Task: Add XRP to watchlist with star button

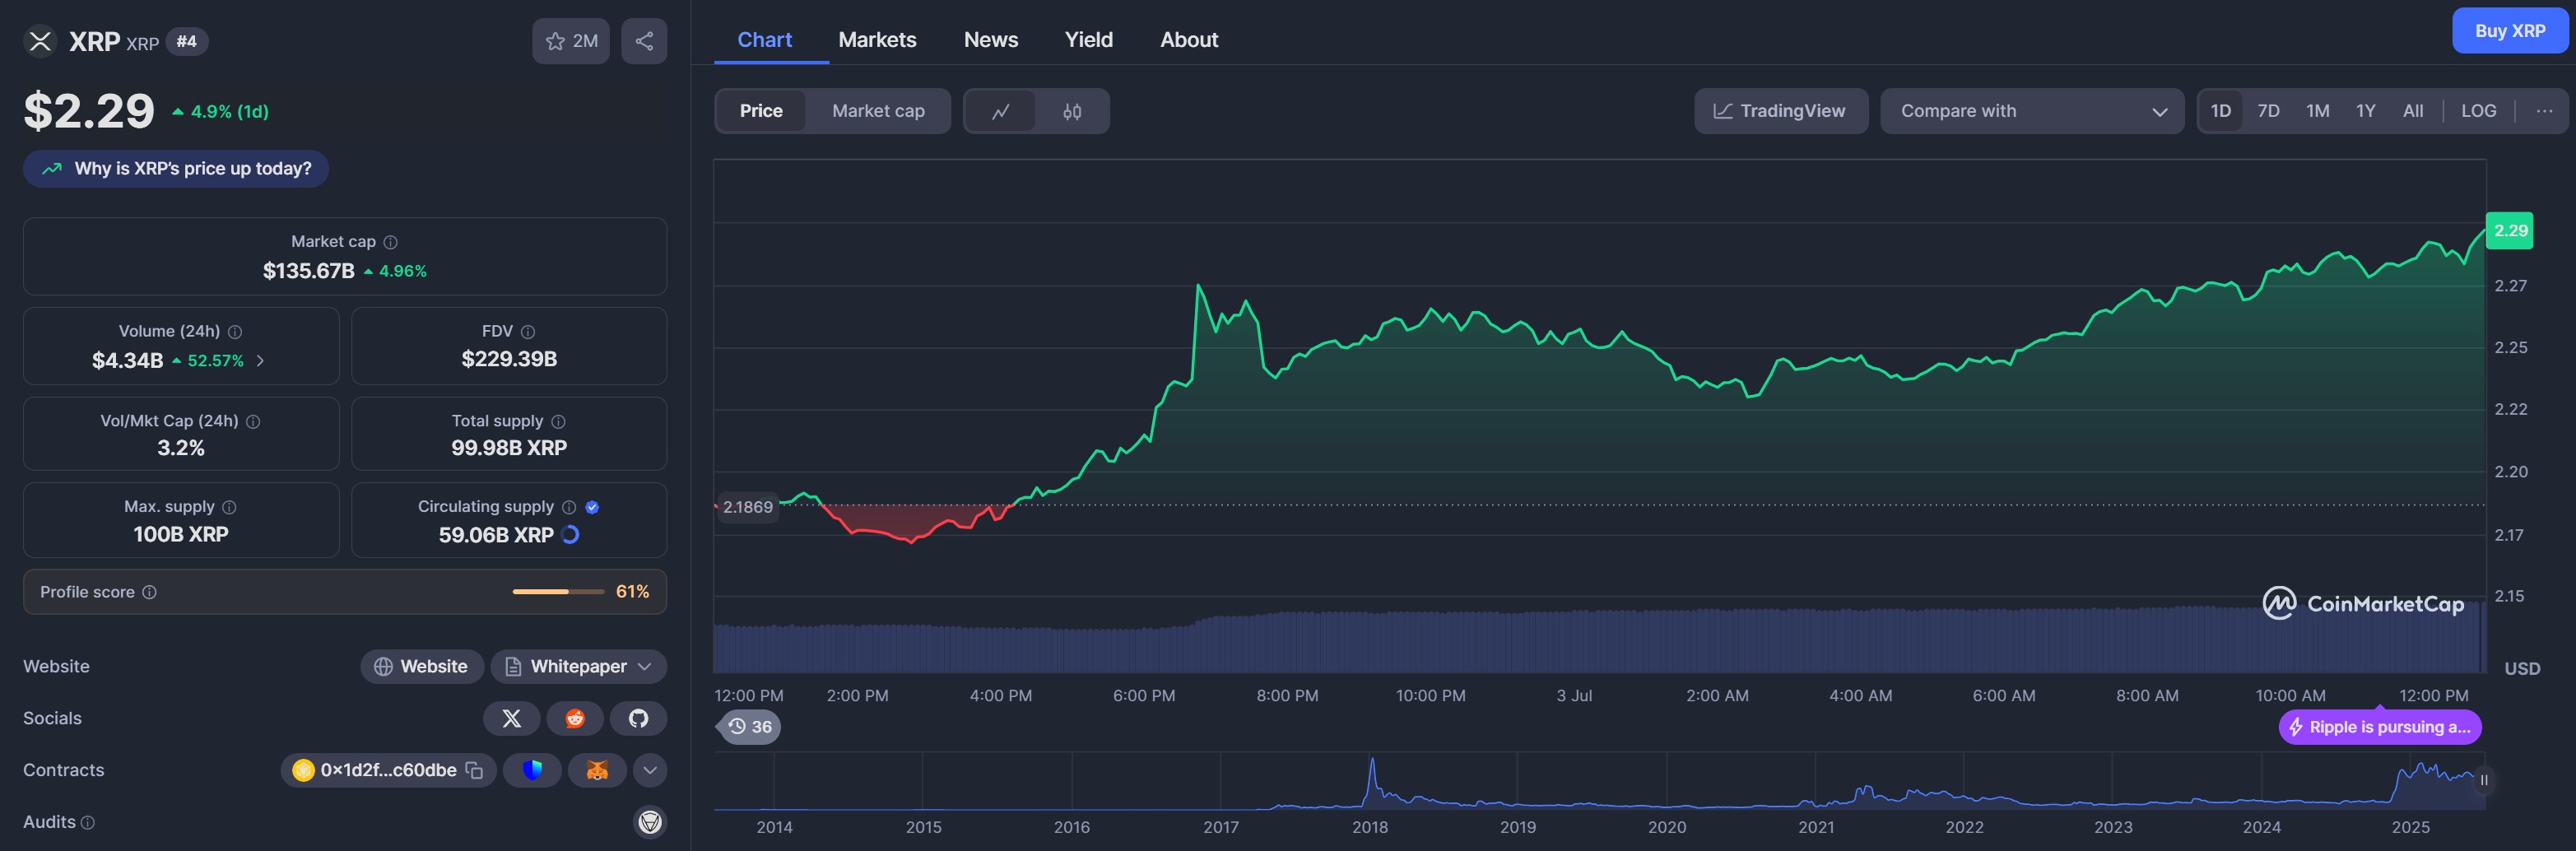Action: pyautogui.click(x=571, y=41)
